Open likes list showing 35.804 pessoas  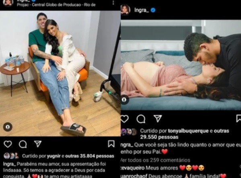coord(90,156)
